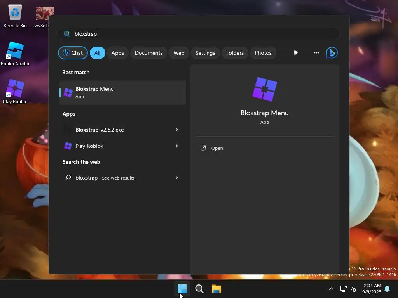Open the clock showing 2:04 AM
Screen dimensions: 398x298
click(372, 289)
